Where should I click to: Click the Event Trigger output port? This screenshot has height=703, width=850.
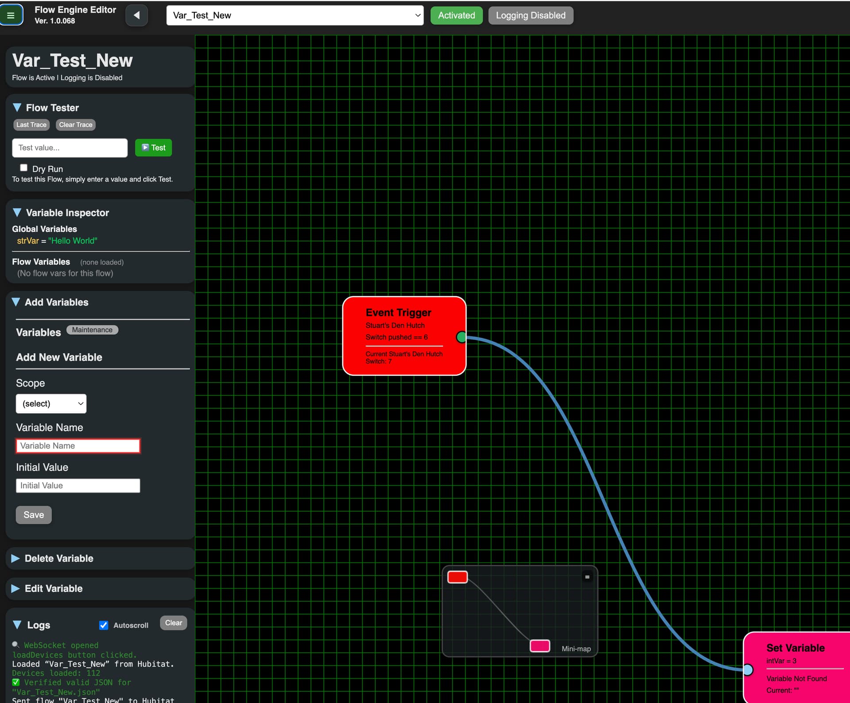pos(461,337)
